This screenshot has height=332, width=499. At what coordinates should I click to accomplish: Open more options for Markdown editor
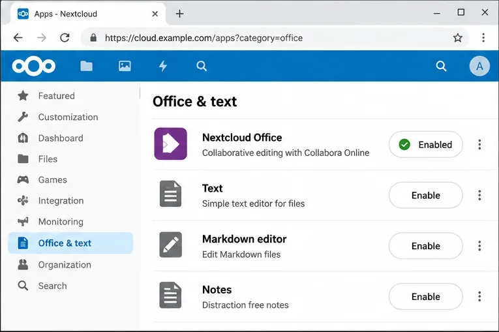coord(479,246)
